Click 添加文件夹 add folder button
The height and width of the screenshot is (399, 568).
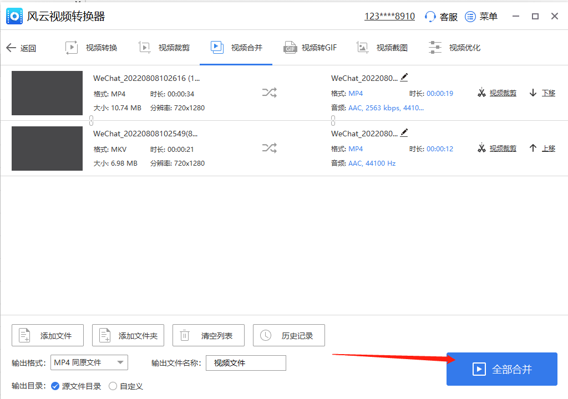click(x=128, y=335)
